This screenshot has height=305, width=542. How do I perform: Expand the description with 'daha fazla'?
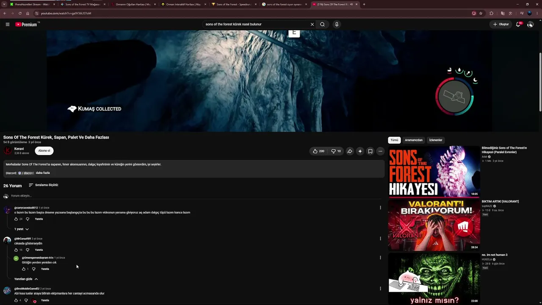click(x=43, y=173)
